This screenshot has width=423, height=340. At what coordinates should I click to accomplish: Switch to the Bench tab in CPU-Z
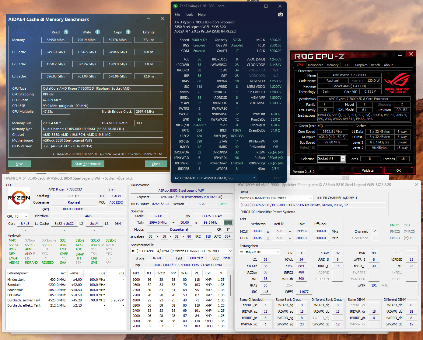[x=375, y=65]
